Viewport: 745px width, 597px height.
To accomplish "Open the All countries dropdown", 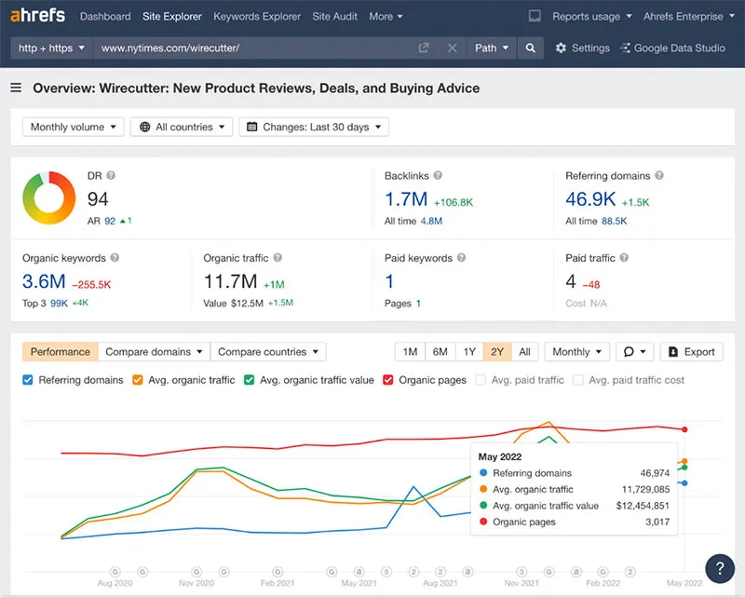I will pos(181,127).
